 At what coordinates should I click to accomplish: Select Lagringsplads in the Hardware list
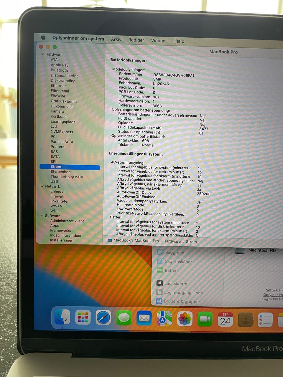63,122
